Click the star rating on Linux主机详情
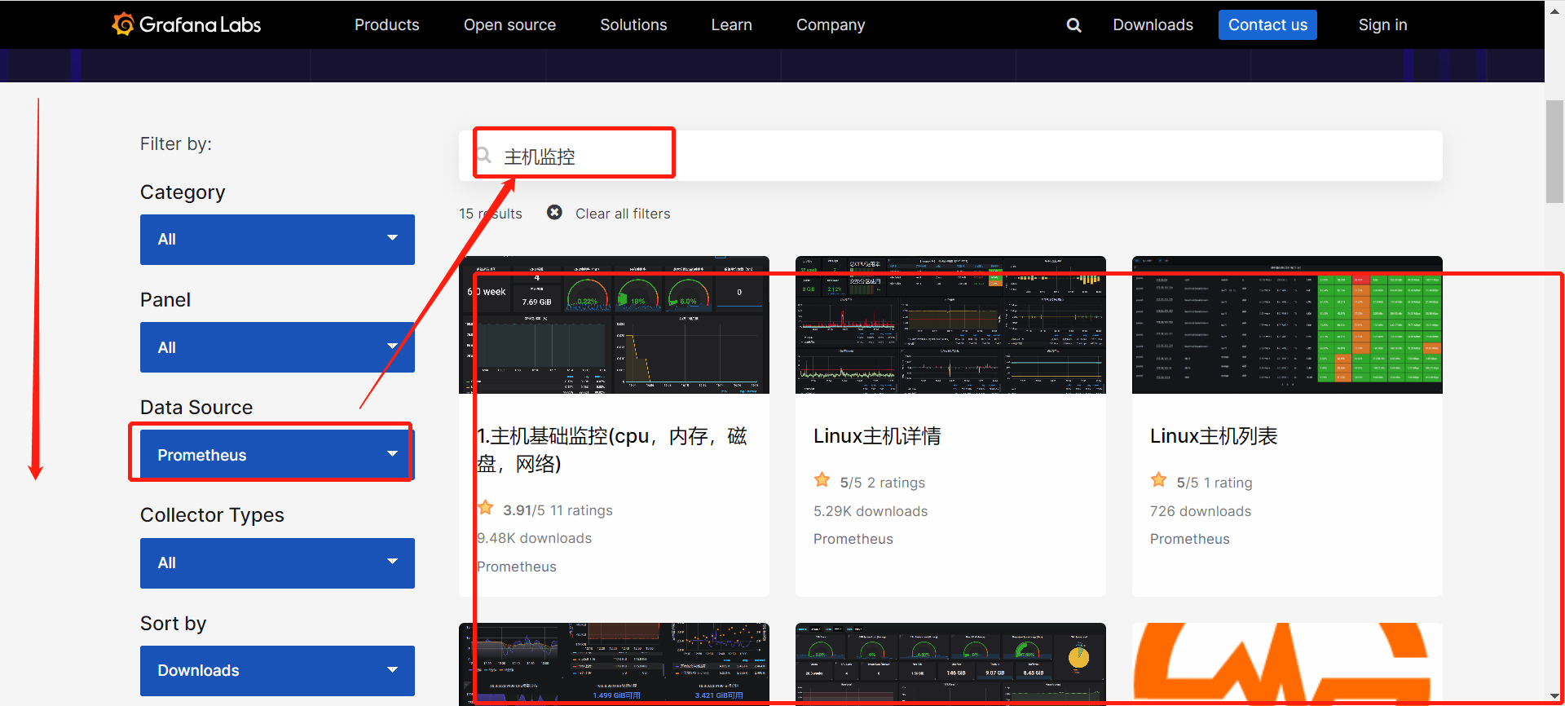 tap(822, 480)
